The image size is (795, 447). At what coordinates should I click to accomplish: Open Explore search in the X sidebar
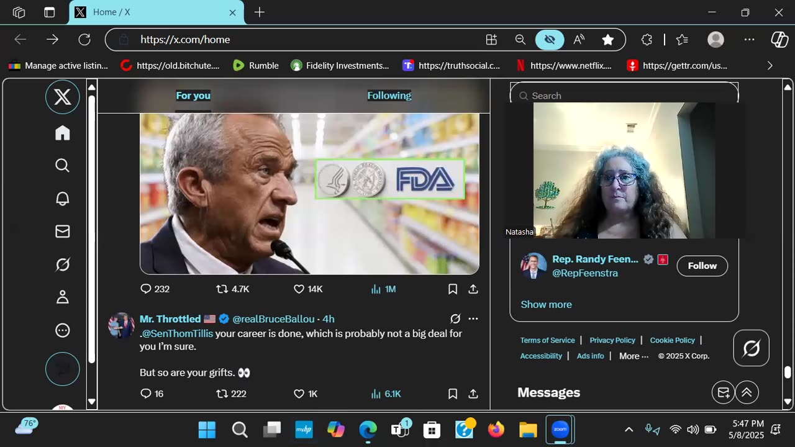(x=62, y=165)
